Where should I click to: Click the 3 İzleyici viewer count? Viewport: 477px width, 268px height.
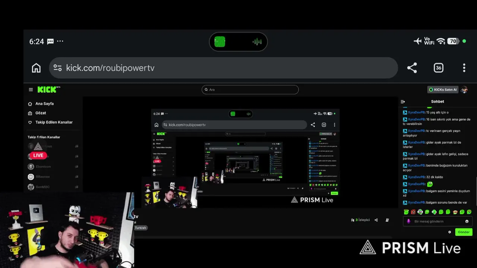pos(360,220)
